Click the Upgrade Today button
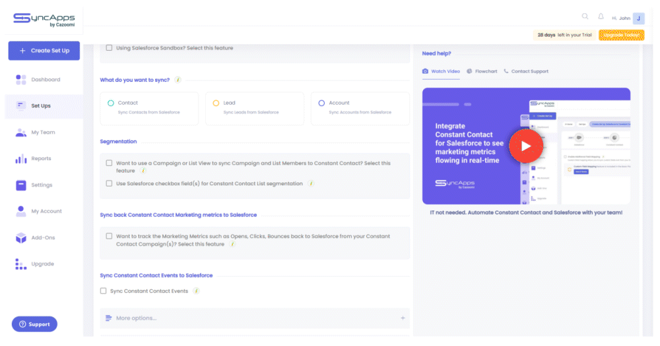 click(621, 36)
